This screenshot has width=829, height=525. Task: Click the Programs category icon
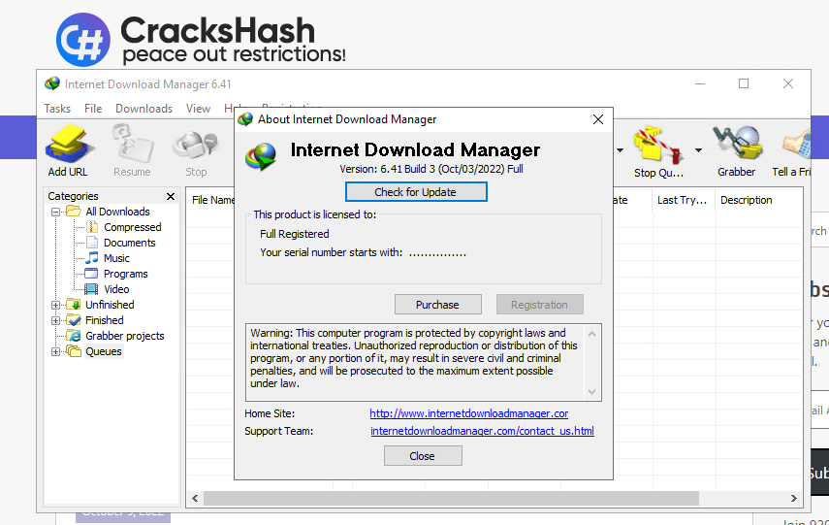pyautogui.click(x=91, y=274)
